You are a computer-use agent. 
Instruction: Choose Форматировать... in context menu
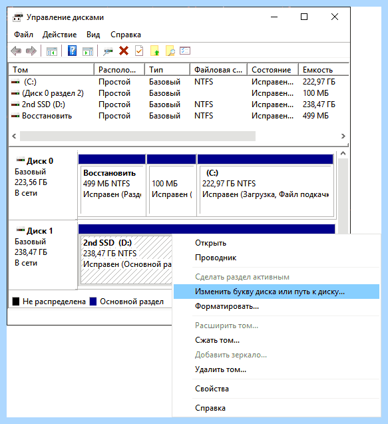coord(276,306)
